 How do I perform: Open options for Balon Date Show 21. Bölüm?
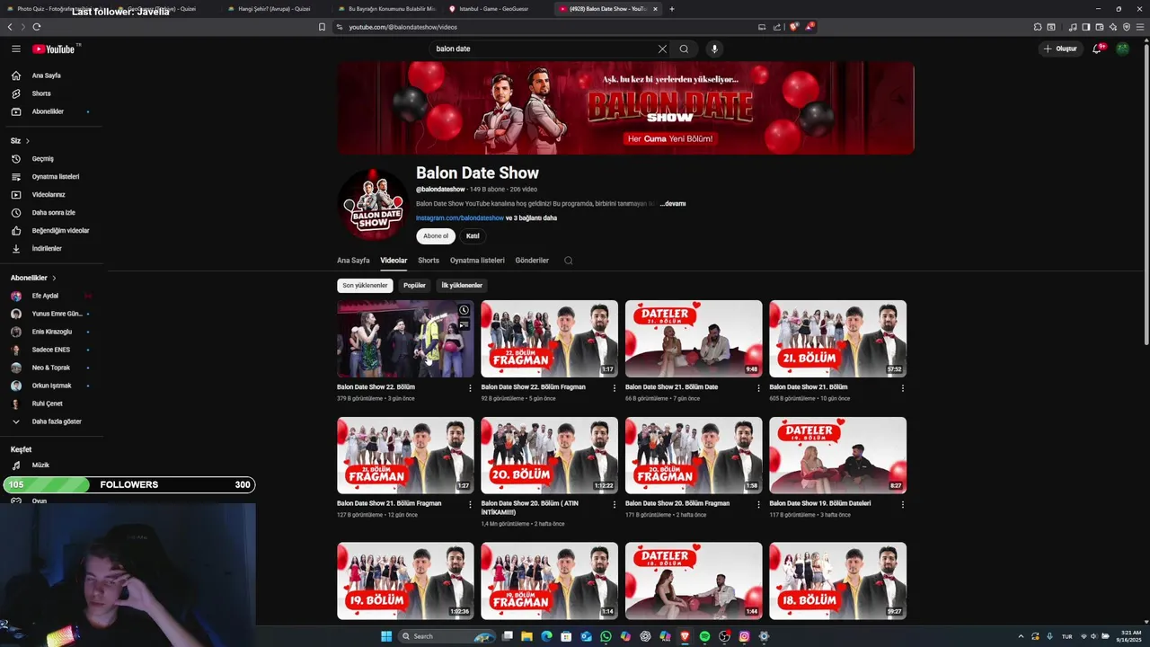point(902,388)
